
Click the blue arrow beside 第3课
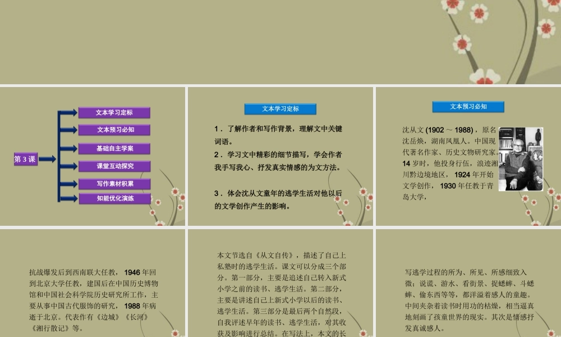point(48,159)
